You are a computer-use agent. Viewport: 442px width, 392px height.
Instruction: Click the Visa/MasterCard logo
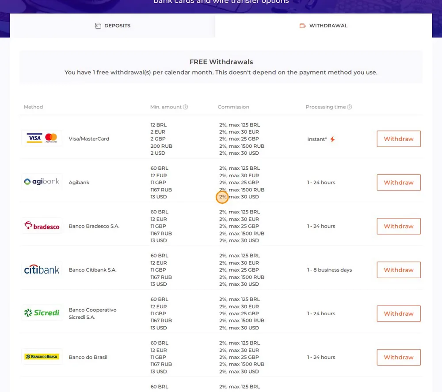click(42, 138)
